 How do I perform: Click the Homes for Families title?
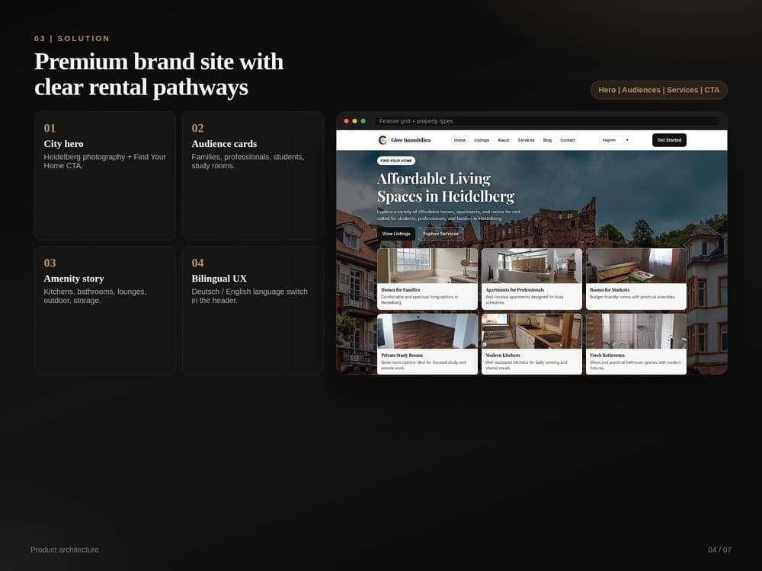click(x=401, y=290)
